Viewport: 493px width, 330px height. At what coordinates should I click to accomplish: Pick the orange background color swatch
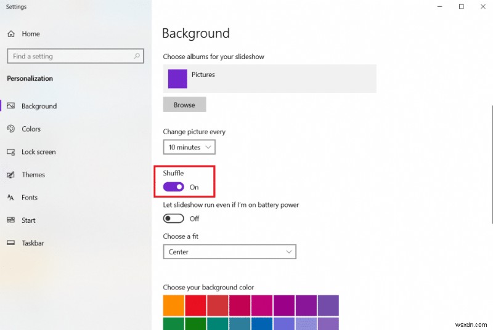click(174, 305)
